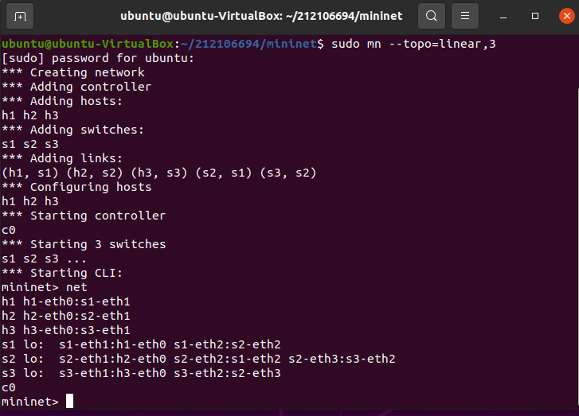Click the '[sudo] password for ubuntu:' line
The height and width of the screenshot is (416, 579).
98,58
